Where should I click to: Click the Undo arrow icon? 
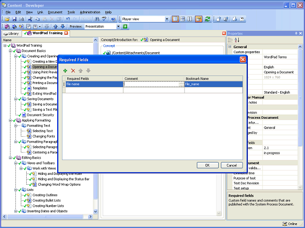click(68, 19)
